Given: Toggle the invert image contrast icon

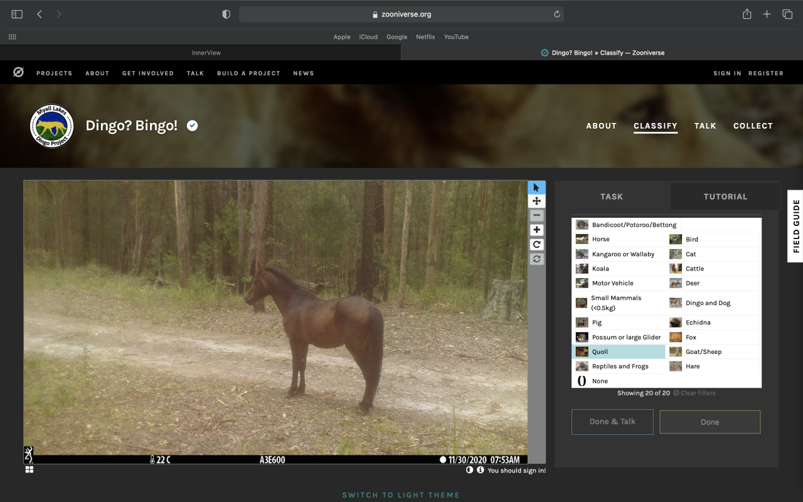Looking at the screenshot, I should pyautogui.click(x=469, y=470).
